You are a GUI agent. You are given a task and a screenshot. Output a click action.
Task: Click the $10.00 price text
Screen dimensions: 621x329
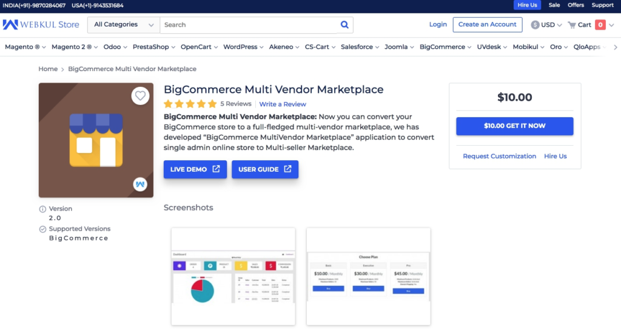pos(514,97)
